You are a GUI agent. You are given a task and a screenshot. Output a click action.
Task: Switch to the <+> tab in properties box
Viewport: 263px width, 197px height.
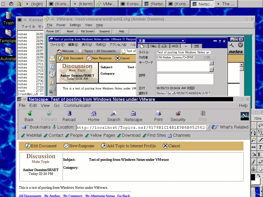(x=185, y=46)
